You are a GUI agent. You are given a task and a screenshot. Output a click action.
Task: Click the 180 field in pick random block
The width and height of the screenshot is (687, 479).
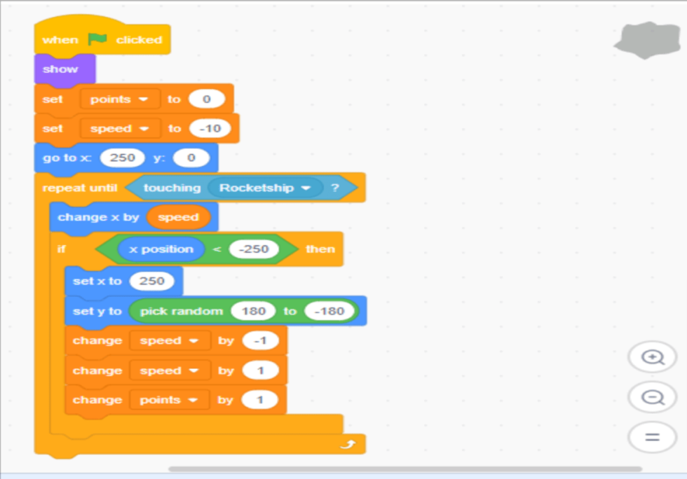pos(254,310)
